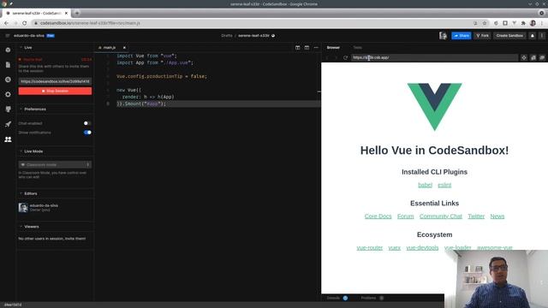
Task: Open the Configuration gear sidebar icon
Action: point(8,95)
